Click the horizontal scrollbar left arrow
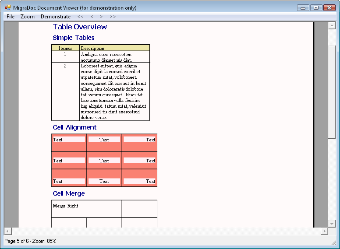This screenshot has height=249, width=340. tap(7, 231)
